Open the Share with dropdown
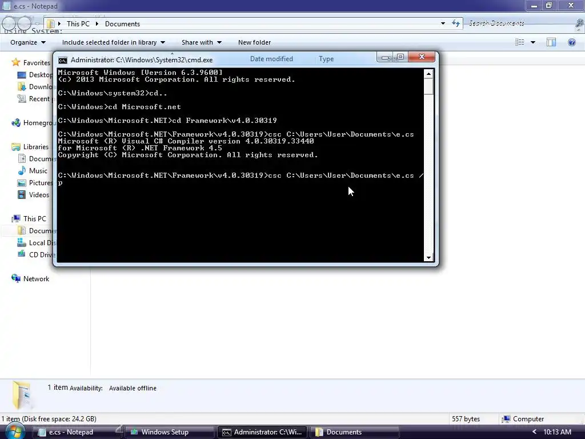Viewport: 585px width, 439px height. [202, 42]
